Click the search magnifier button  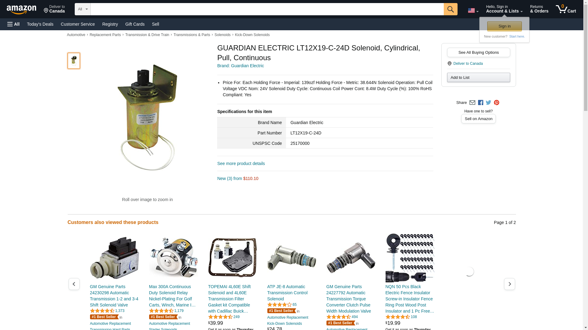(x=450, y=9)
